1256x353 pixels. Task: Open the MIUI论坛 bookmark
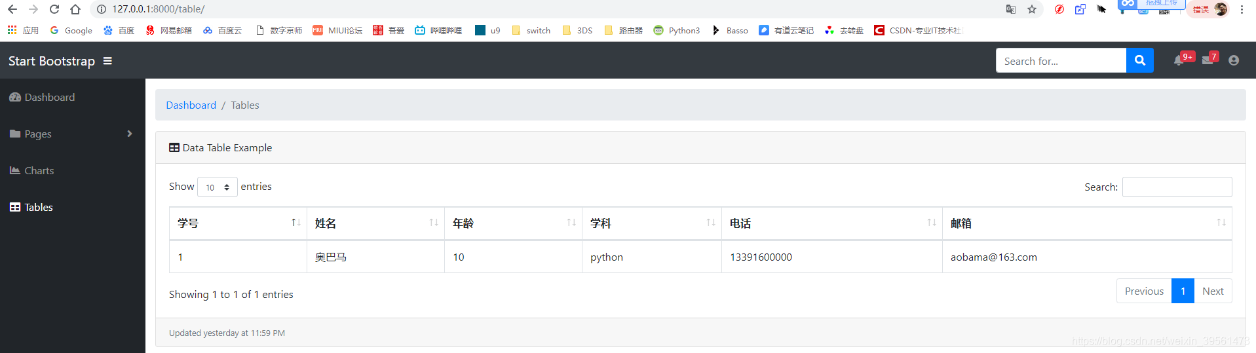pos(337,30)
